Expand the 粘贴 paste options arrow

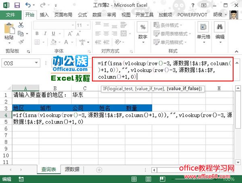click(x=9, y=43)
